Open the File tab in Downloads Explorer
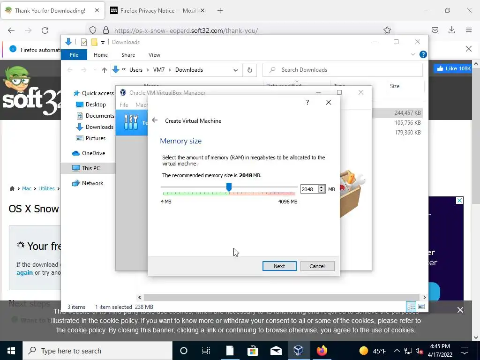480x360 pixels. coord(74,55)
